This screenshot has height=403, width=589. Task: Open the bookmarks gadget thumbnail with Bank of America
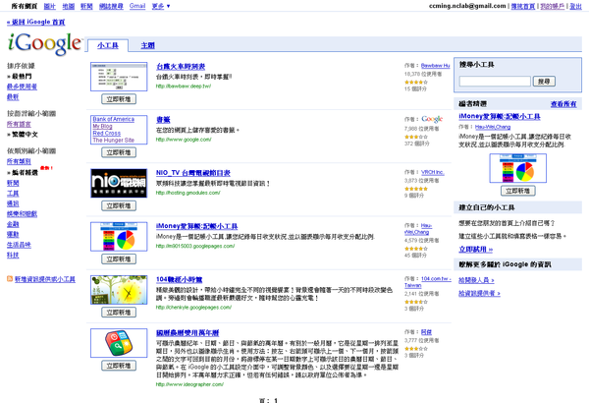coord(119,130)
